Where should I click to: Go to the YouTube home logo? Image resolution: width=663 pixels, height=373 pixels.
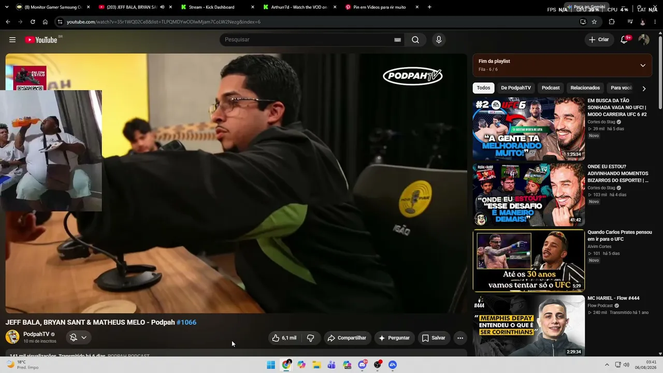41,40
